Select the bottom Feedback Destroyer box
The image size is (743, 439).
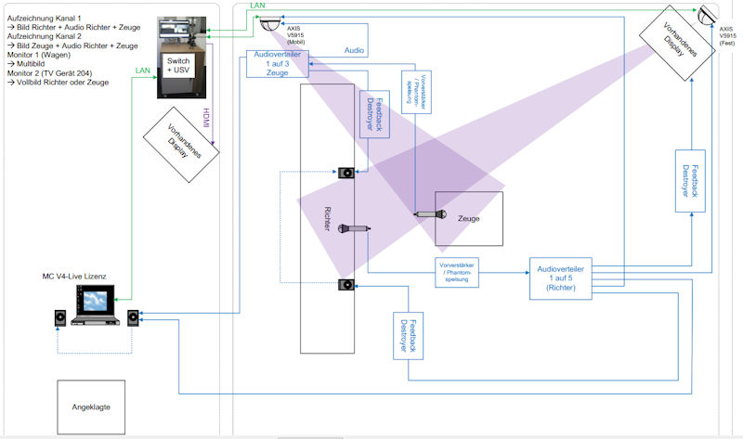click(409, 335)
